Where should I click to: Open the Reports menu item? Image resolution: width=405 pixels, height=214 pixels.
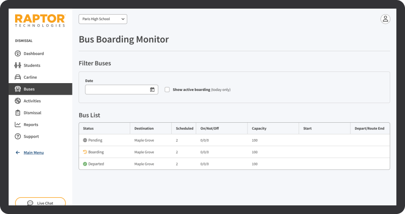tap(31, 125)
